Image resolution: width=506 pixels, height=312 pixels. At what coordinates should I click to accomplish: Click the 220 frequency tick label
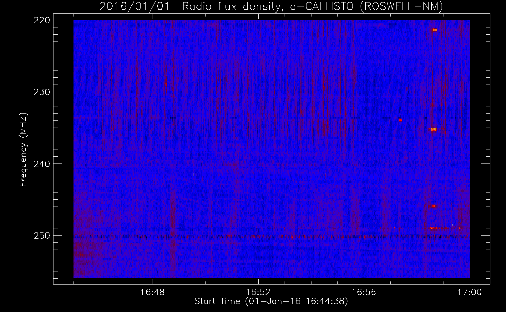point(42,20)
